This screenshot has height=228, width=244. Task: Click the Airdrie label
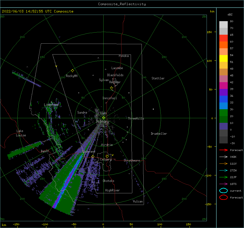[x=107, y=145]
